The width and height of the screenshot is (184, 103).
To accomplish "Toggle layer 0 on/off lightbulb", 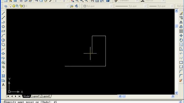I will pos(11,6).
